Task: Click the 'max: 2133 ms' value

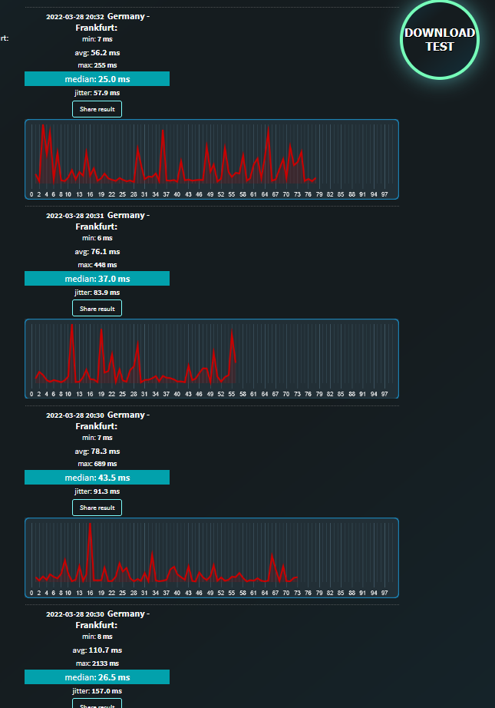Action: (97, 663)
